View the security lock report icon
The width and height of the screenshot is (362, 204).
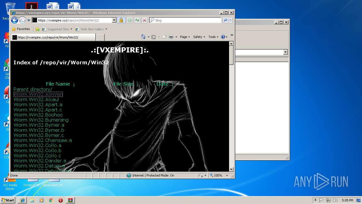pyautogui.click(x=121, y=20)
